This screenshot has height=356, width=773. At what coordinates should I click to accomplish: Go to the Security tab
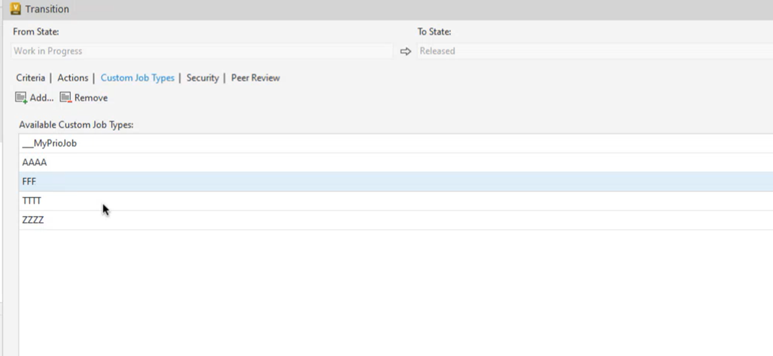(x=202, y=78)
